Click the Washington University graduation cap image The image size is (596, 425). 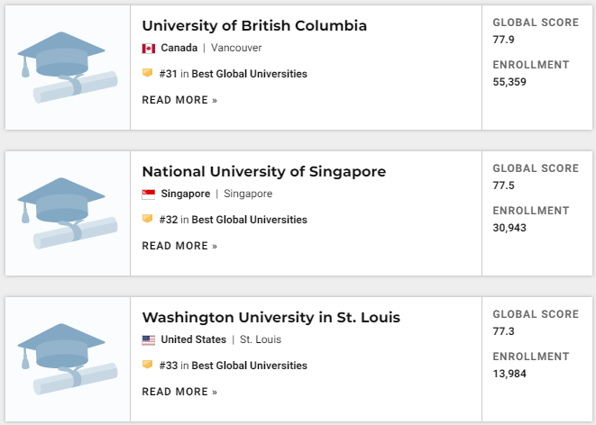pos(68,359)
